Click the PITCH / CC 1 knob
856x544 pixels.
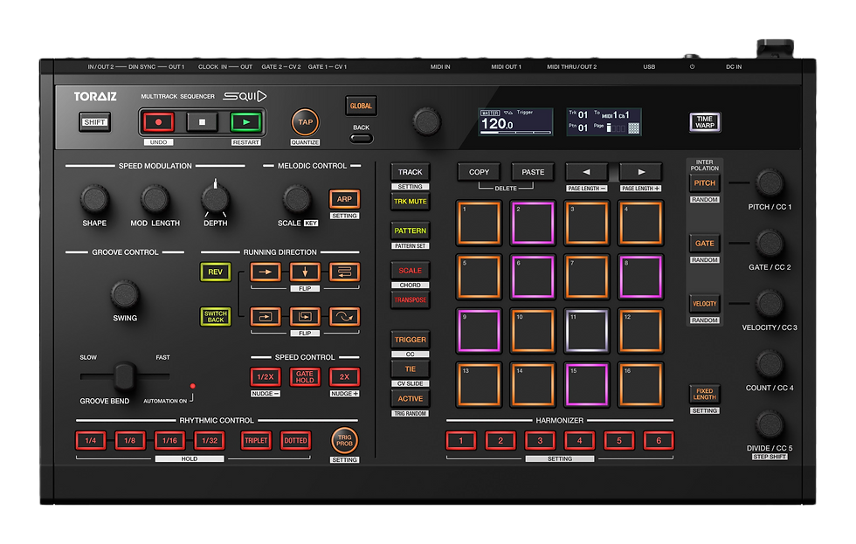[x=770, y=182]
